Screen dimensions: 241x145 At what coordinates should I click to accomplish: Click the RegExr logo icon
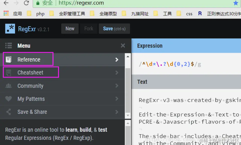click(10, 28)
